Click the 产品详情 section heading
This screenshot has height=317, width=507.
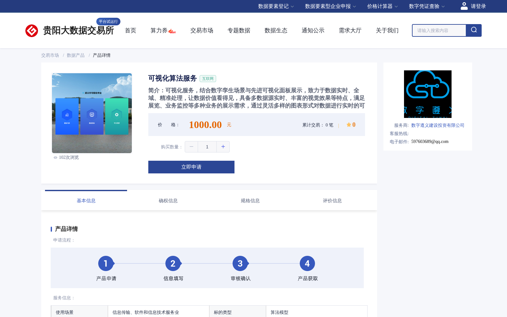67,229
